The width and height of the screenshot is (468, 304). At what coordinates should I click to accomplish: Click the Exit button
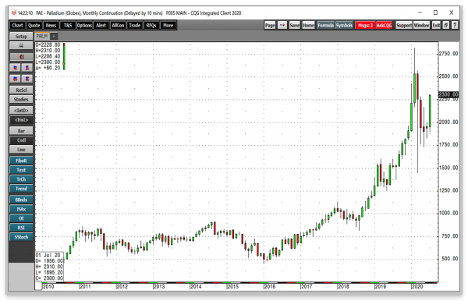[436, 26]
